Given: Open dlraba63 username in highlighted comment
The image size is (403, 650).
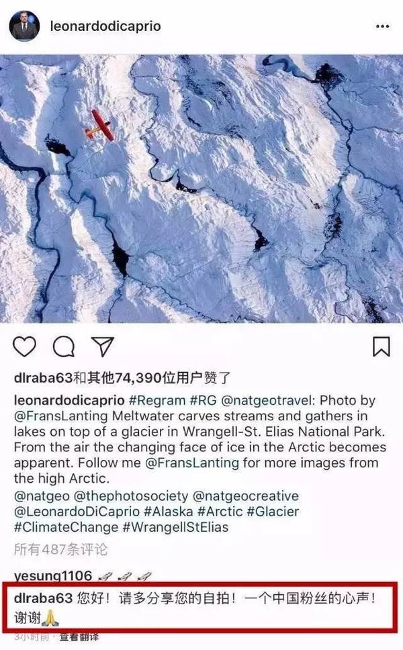Looking at the screenshot, I should (x=43, y=598).
